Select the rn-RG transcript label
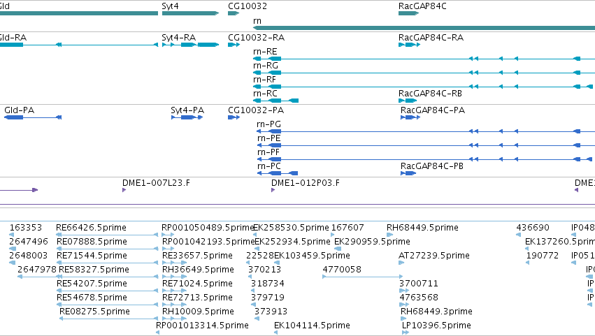Image resolution: width=595 pixels, height=336 pixels. click(266, 66)
